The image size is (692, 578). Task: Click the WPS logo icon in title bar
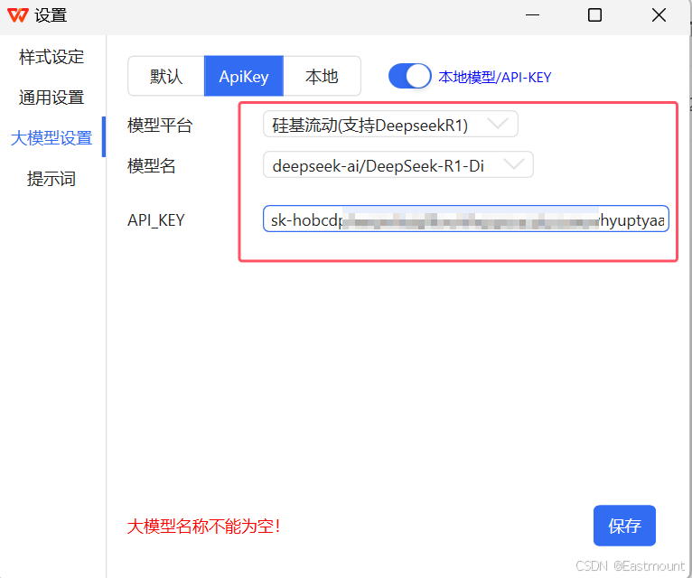tap(18, 15)
